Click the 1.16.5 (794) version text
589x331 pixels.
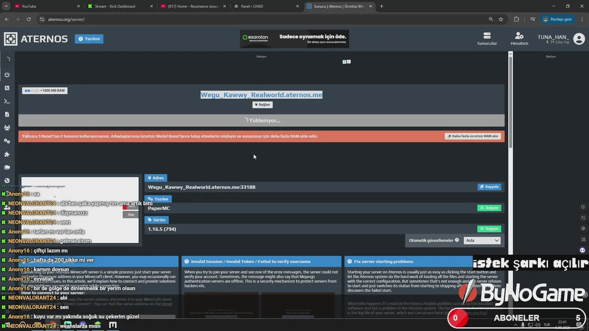coord(162,229)
